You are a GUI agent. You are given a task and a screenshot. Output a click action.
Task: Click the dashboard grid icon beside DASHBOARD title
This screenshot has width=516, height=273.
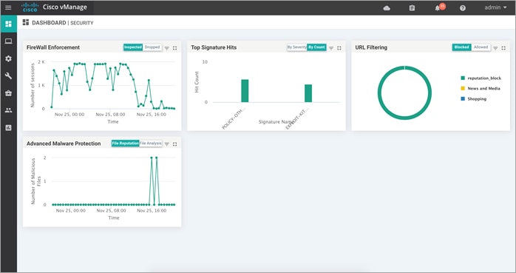tap(26, 22)
